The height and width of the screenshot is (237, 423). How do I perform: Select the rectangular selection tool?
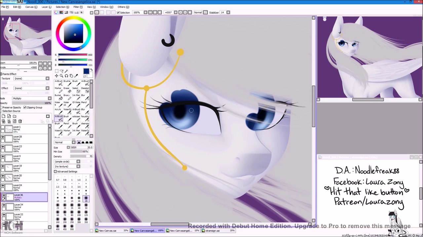click(x=57, y=71)
